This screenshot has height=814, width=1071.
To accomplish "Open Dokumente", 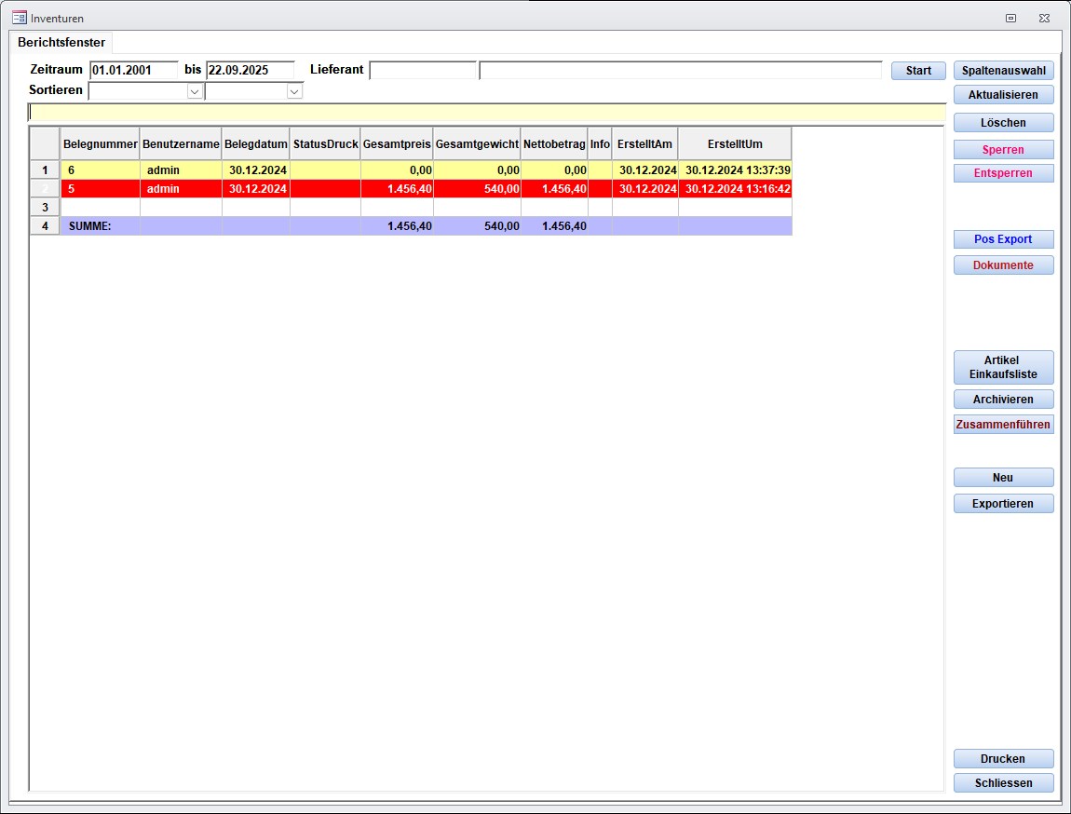I will pos(1003,265).
